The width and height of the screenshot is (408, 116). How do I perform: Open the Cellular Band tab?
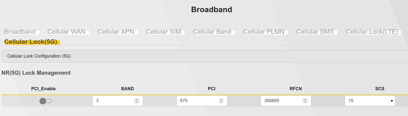pos(212,32)
